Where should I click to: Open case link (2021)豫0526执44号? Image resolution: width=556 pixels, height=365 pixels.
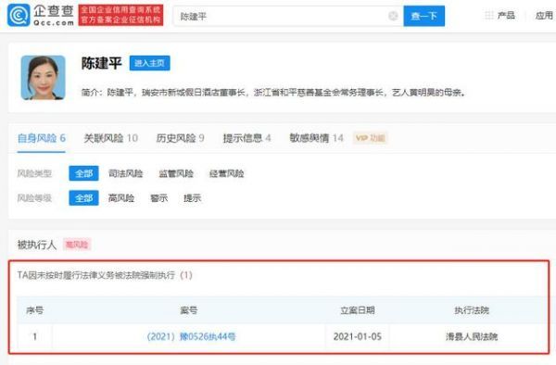(191, 336)
